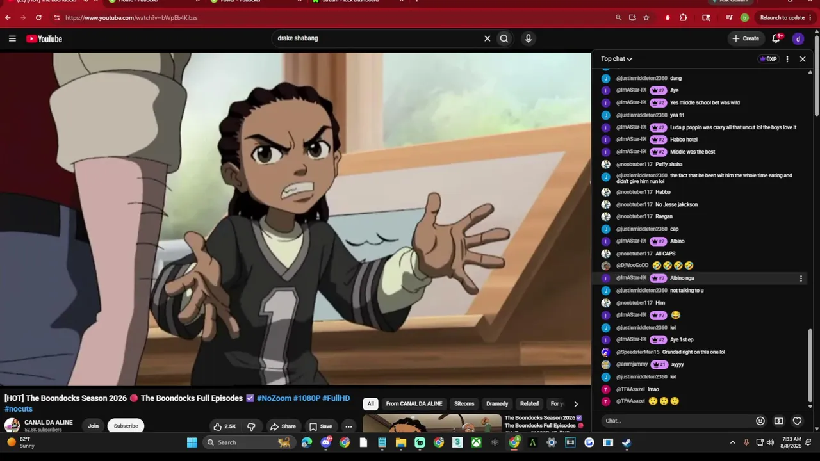820x461 pixels.
Task: Open the YouTube guide hamburger menu
Action: pos(12,38)
